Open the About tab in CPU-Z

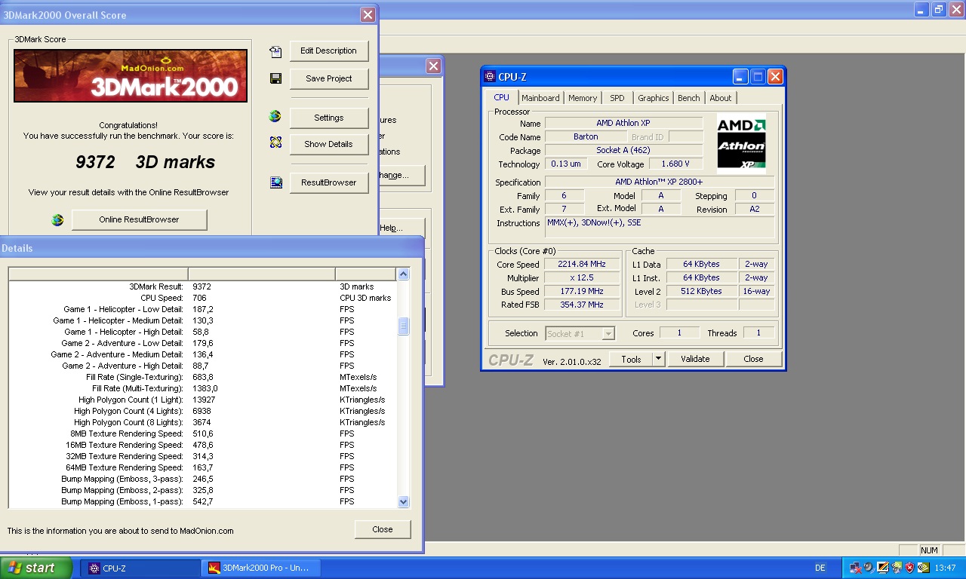click(721, 98)
